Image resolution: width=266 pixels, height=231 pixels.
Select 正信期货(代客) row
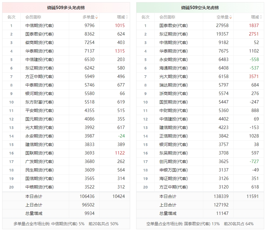(200, 136)
